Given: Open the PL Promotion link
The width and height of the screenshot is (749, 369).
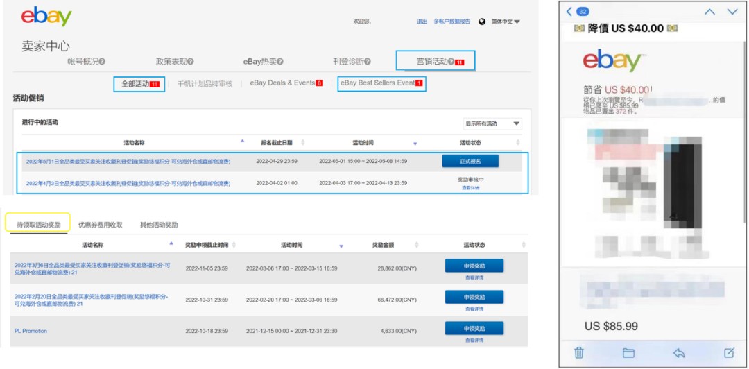Looking at the screenshot, I should (31, 332).
